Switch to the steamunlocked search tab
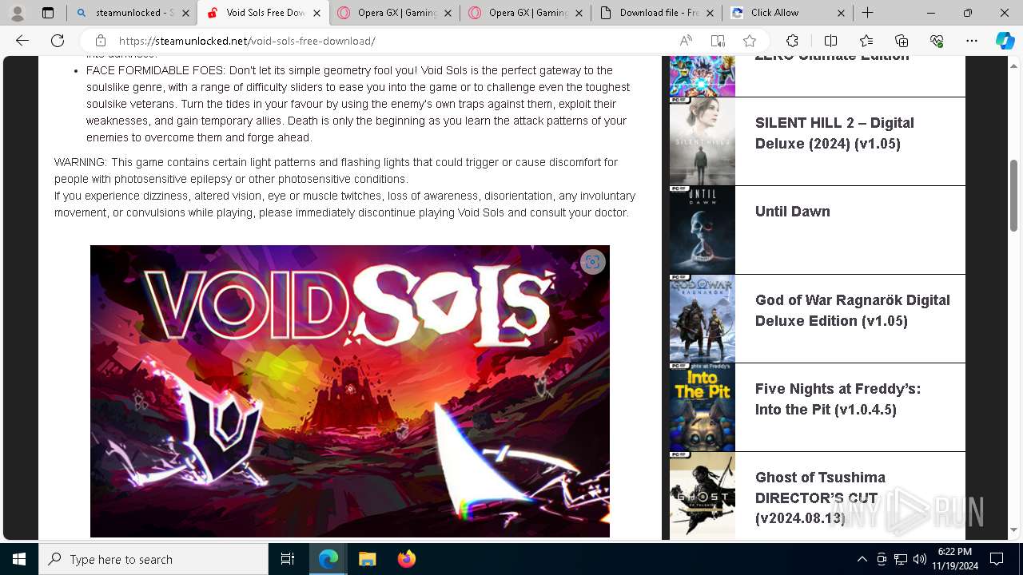 coord(131,13)
